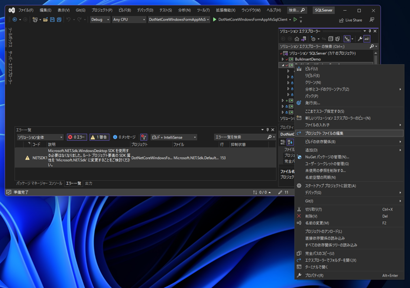Image resolution: width=410 pixels, height=288 pixels.
Task: Click the ツールボックス side tab
Action: click(x=10, y=37)
